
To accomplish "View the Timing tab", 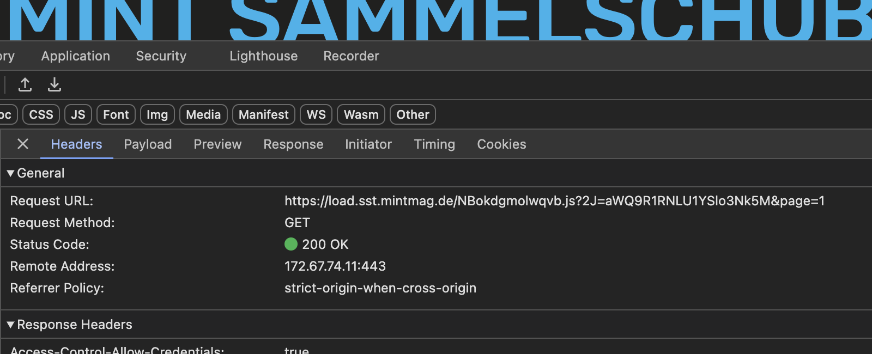I will 434,144.
